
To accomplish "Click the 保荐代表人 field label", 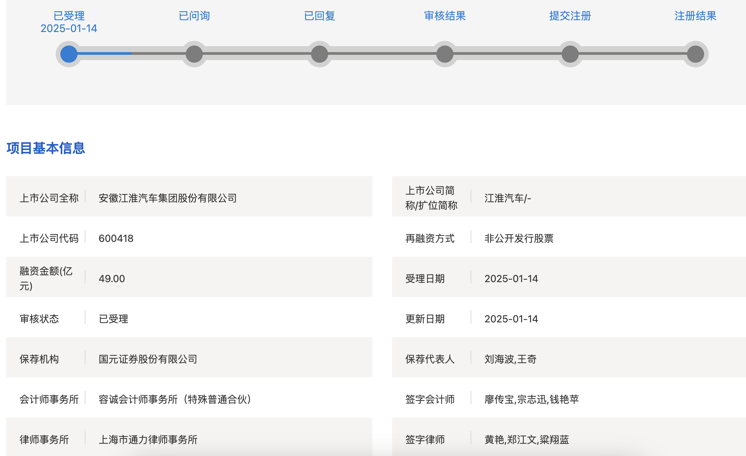I will 430,359.
